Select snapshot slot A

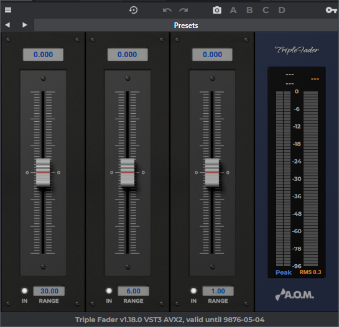[233, 10]
